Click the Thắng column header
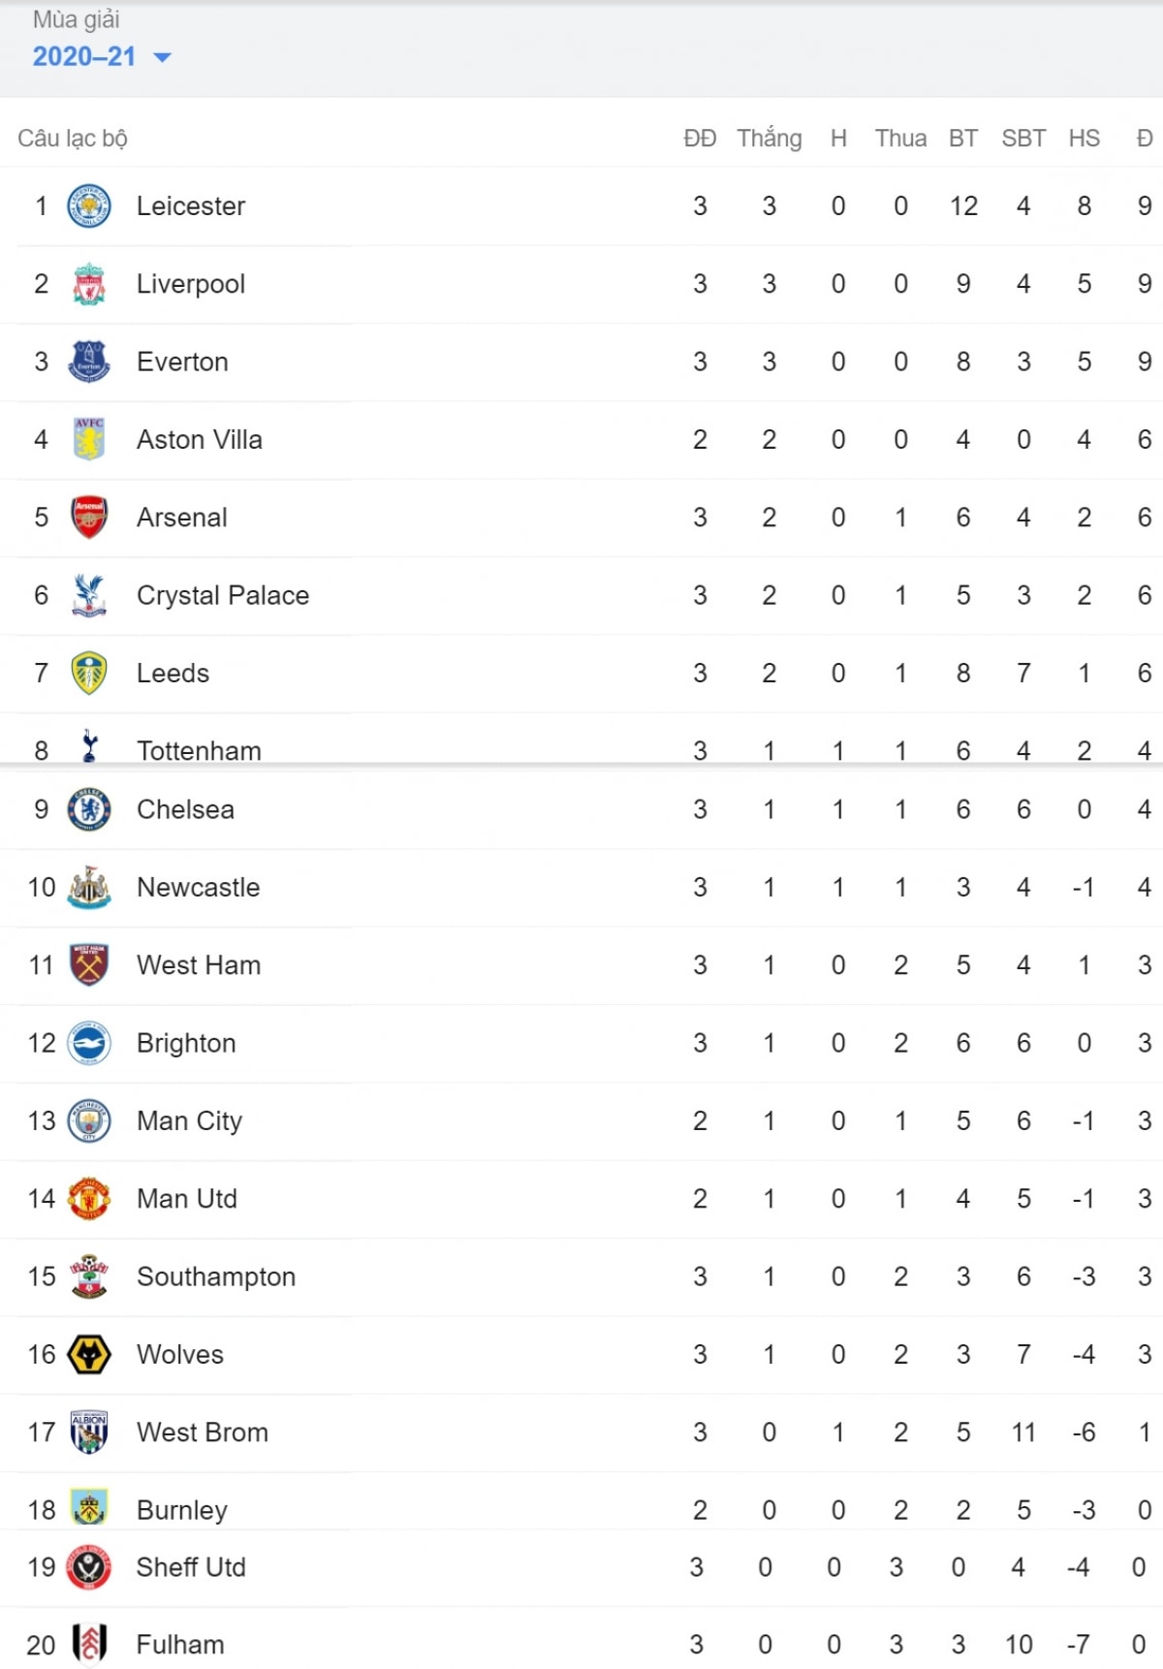Viewport: 1163px width, 1669px height. point(770,139)
